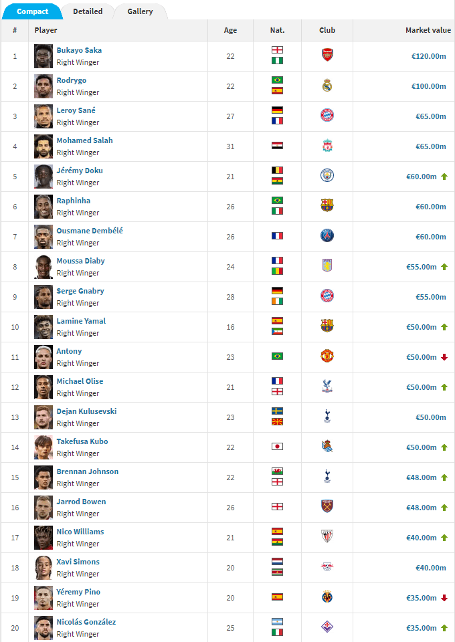Viewport: 455px width, 642px height.
Task: Switch to the Detailed tab
Action: click(88, 11)
